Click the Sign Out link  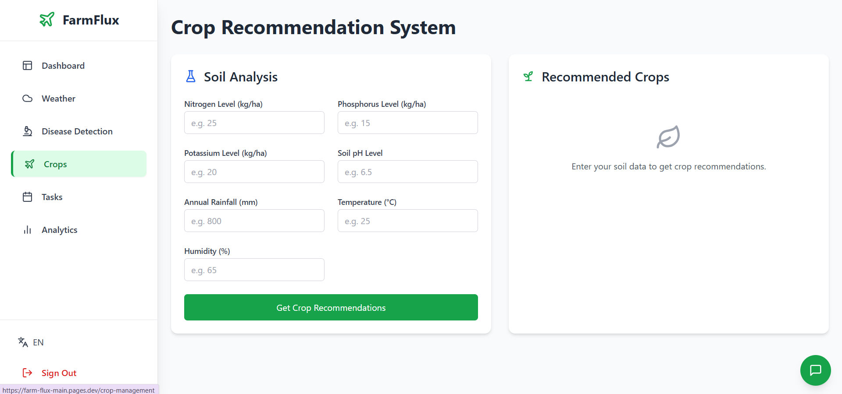point(59,373)
